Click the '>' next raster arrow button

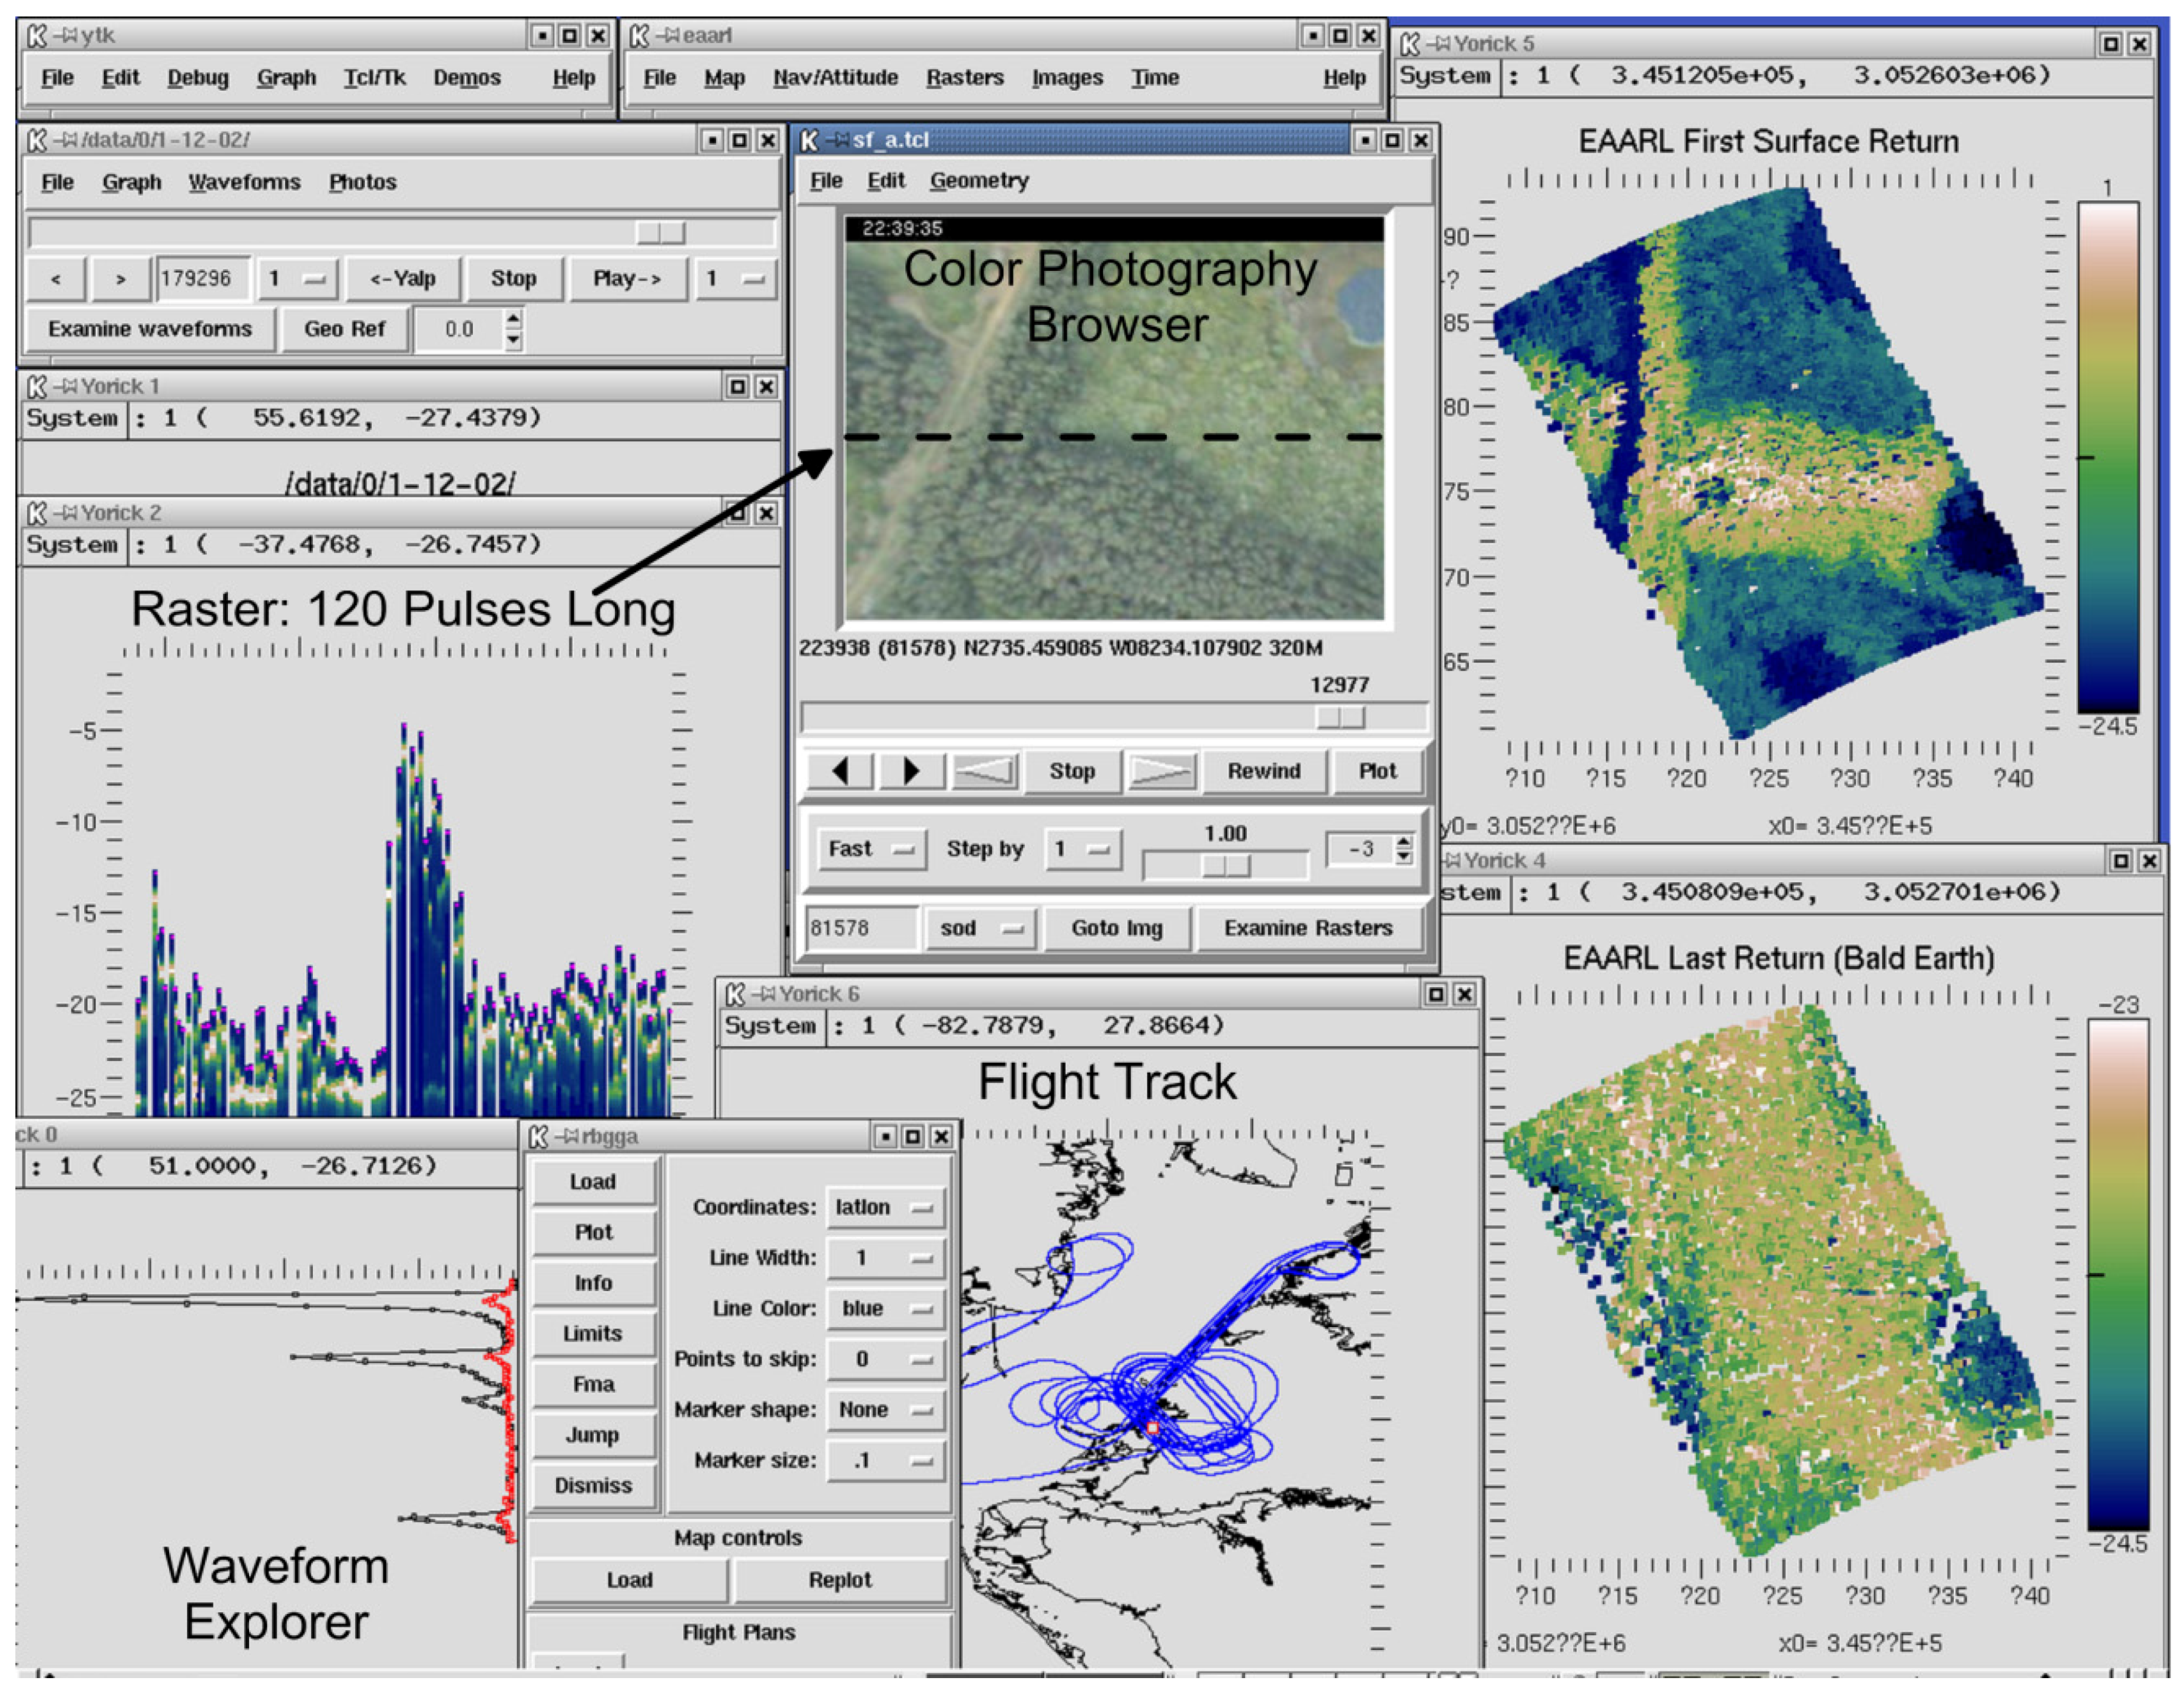point(120,279)
